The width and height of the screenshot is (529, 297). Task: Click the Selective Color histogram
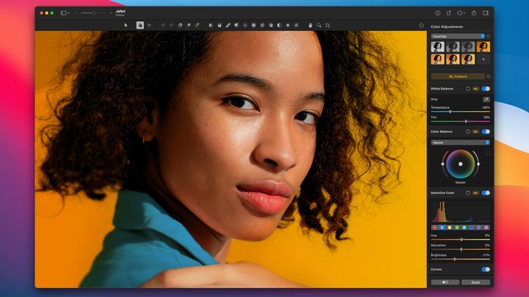pyautogui.click(x=460, y=212)
